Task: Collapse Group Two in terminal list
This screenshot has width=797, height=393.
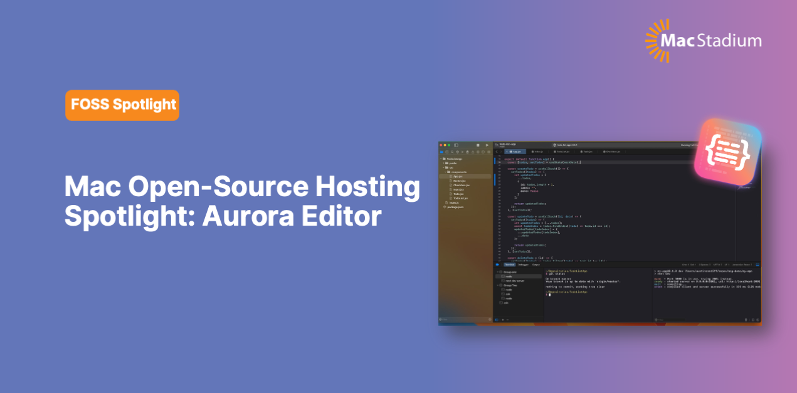Action: [497, 285]
